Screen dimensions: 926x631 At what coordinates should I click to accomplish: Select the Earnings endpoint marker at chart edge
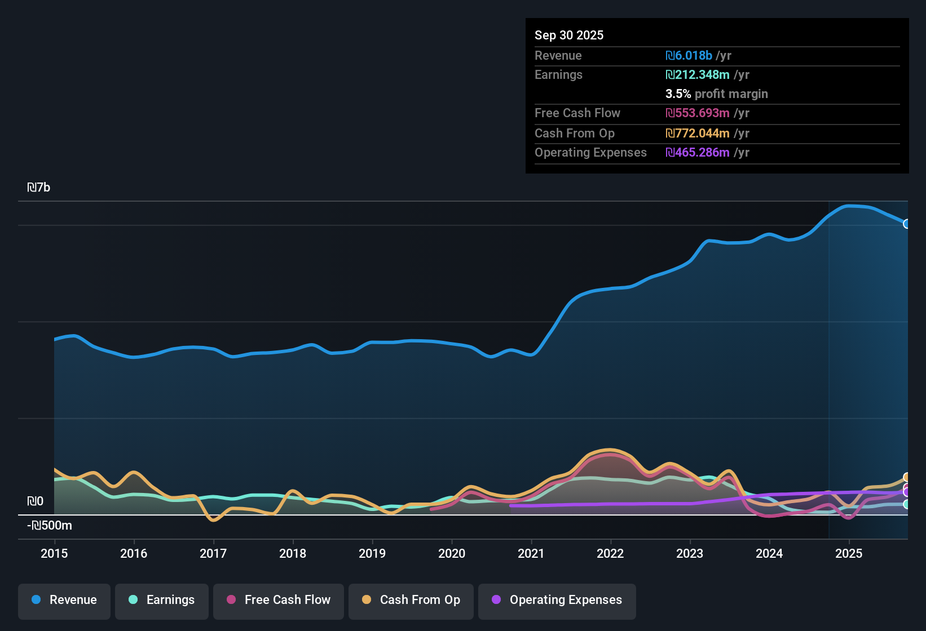tap(906, 504)
